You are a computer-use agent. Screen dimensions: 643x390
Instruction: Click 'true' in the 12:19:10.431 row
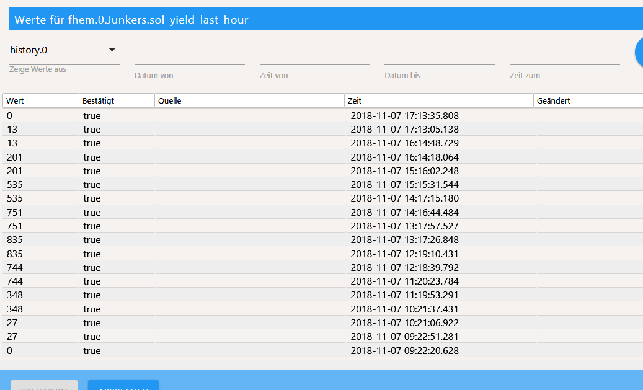92,254
